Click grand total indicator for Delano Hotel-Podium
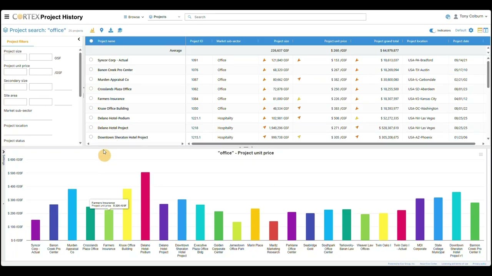 coord(357,118)
